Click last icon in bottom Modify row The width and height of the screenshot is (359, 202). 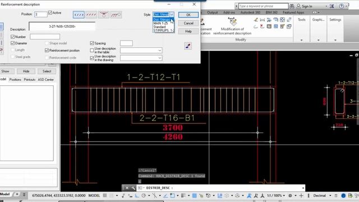289,26
